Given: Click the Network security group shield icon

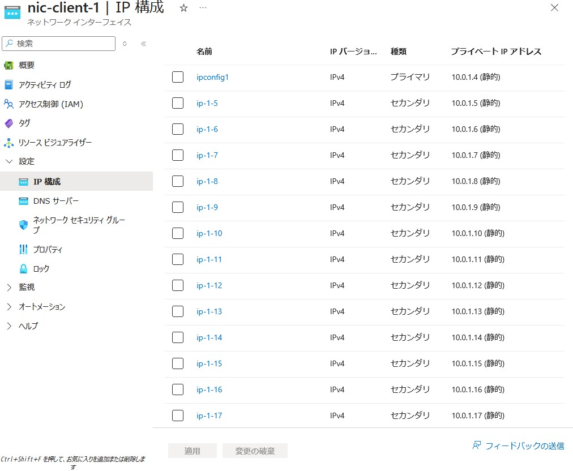Looking at the screenshot, I should (x=23, y=225).
